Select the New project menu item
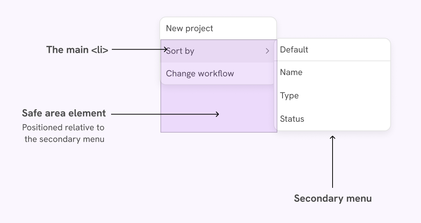 pyautogui.click(x=189, y=28)
